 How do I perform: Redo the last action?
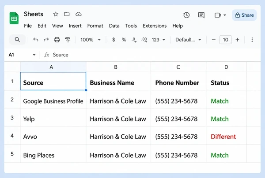click(x=46, y=40)
